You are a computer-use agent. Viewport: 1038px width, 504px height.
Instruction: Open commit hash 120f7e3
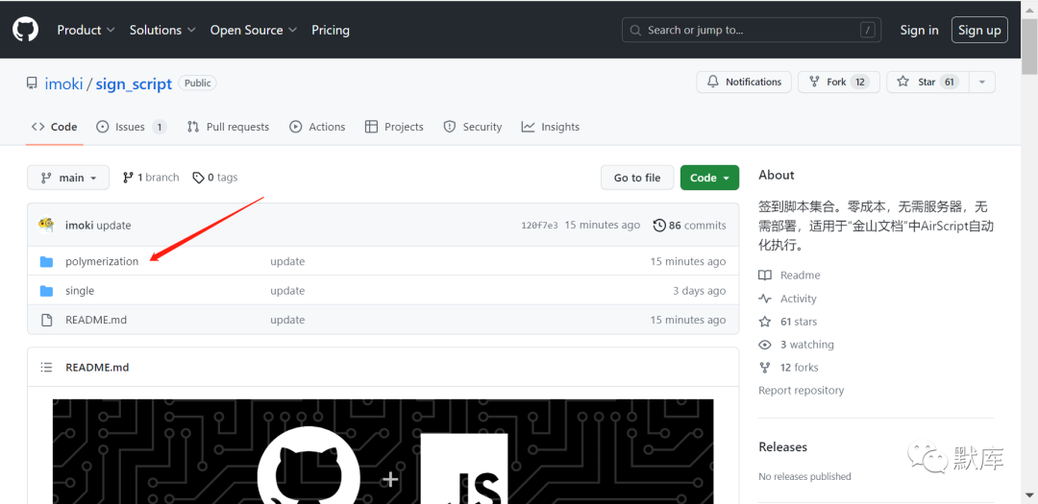[539, 226]
